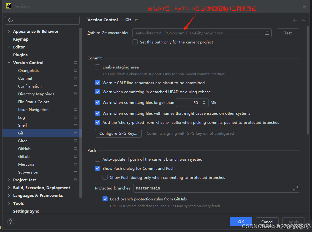Click Configure GPG Key button

click(x=118, y=133)
